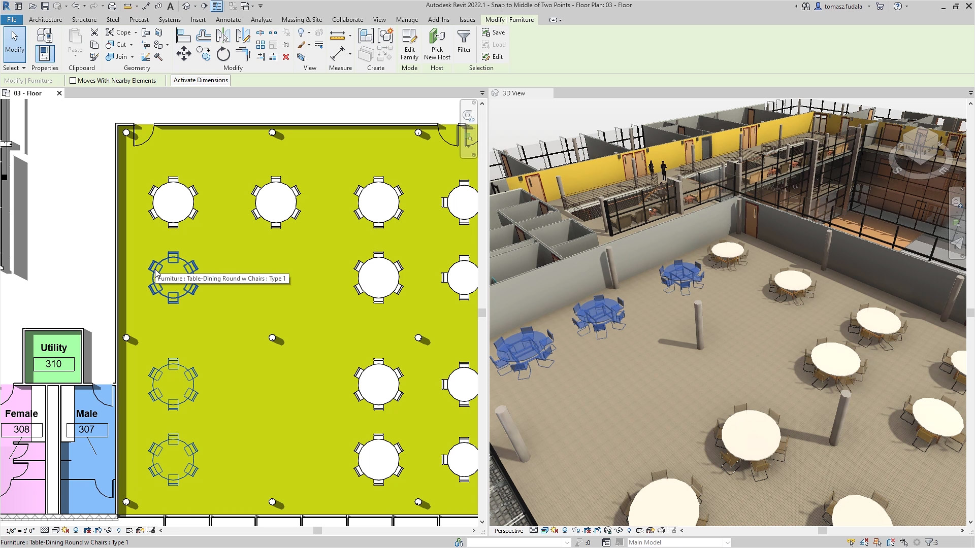The image size is (975, 548).
Task: Click the Activate Dimensions button
Action: tap(201, 80)
